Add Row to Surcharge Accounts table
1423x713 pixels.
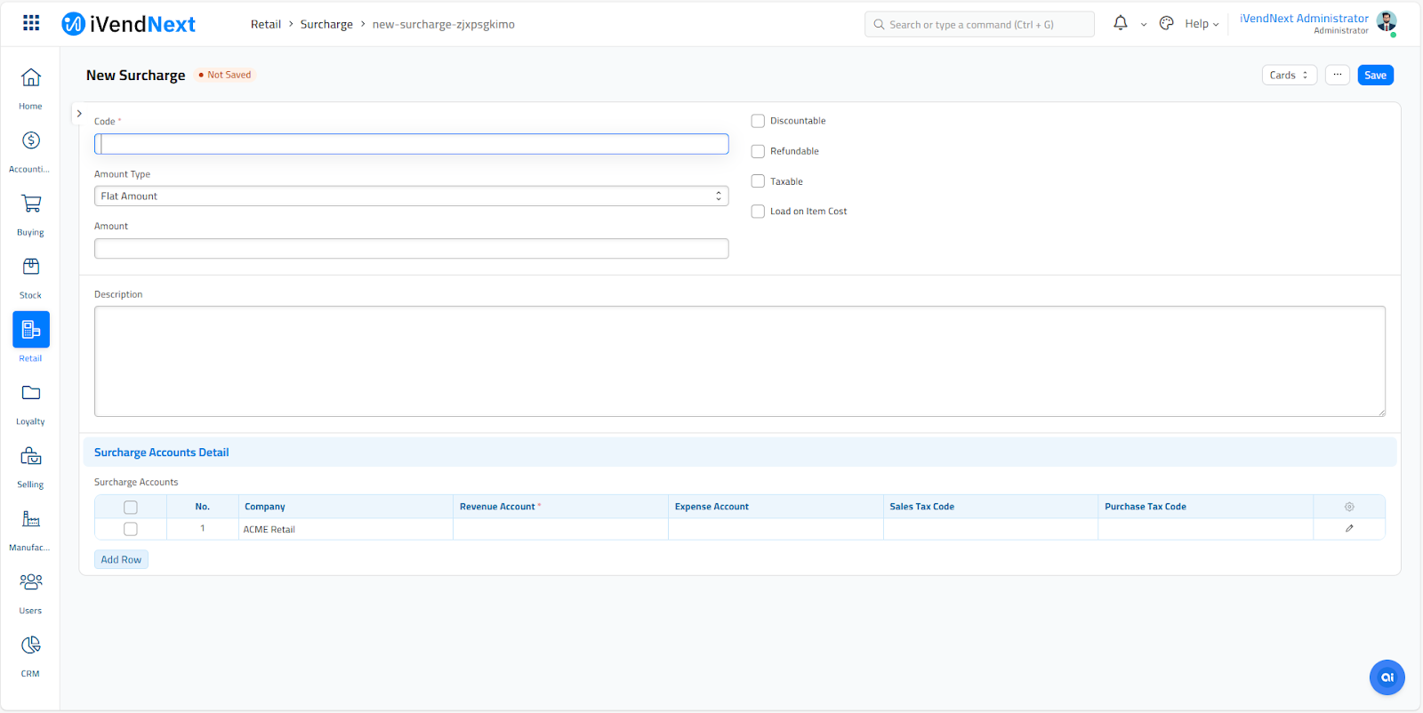121,560
